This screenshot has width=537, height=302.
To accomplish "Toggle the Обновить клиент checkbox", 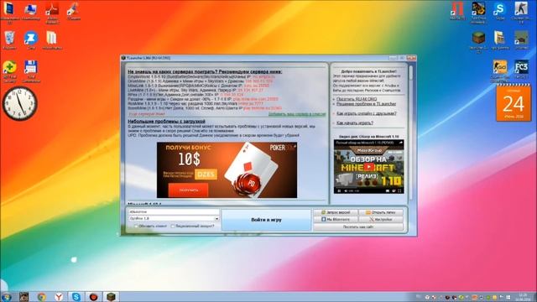I will click(x=136, y=226).
